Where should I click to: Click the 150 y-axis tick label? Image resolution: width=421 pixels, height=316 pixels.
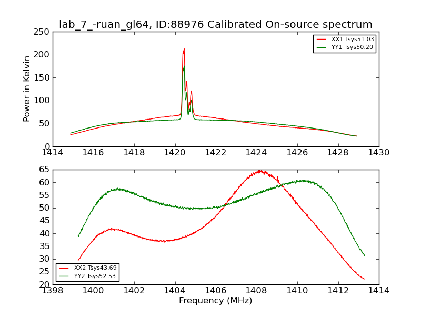click(x=42, y=78)
